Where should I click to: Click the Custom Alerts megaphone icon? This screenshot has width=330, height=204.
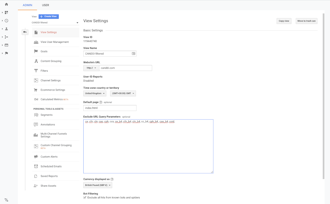point(36,157)
